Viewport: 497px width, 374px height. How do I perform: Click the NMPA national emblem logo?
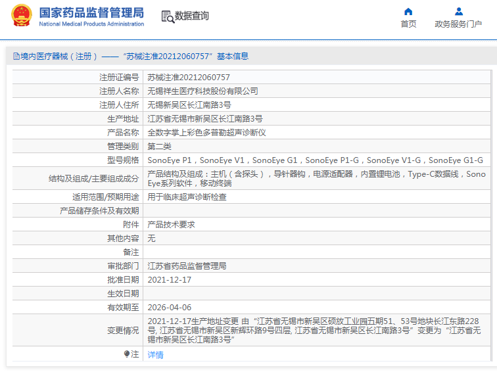coord(21,15)
